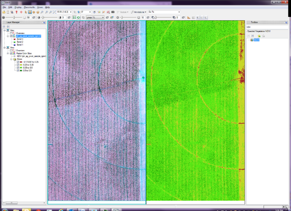Reset the brightness refresh icon
The width and height of the screenshot is (291, 211).
[x=34, y=17]
